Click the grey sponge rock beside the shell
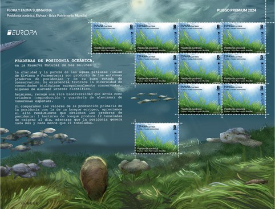This screenshot has height=209, width=275. pyautogui.click(x=134, y=166)
